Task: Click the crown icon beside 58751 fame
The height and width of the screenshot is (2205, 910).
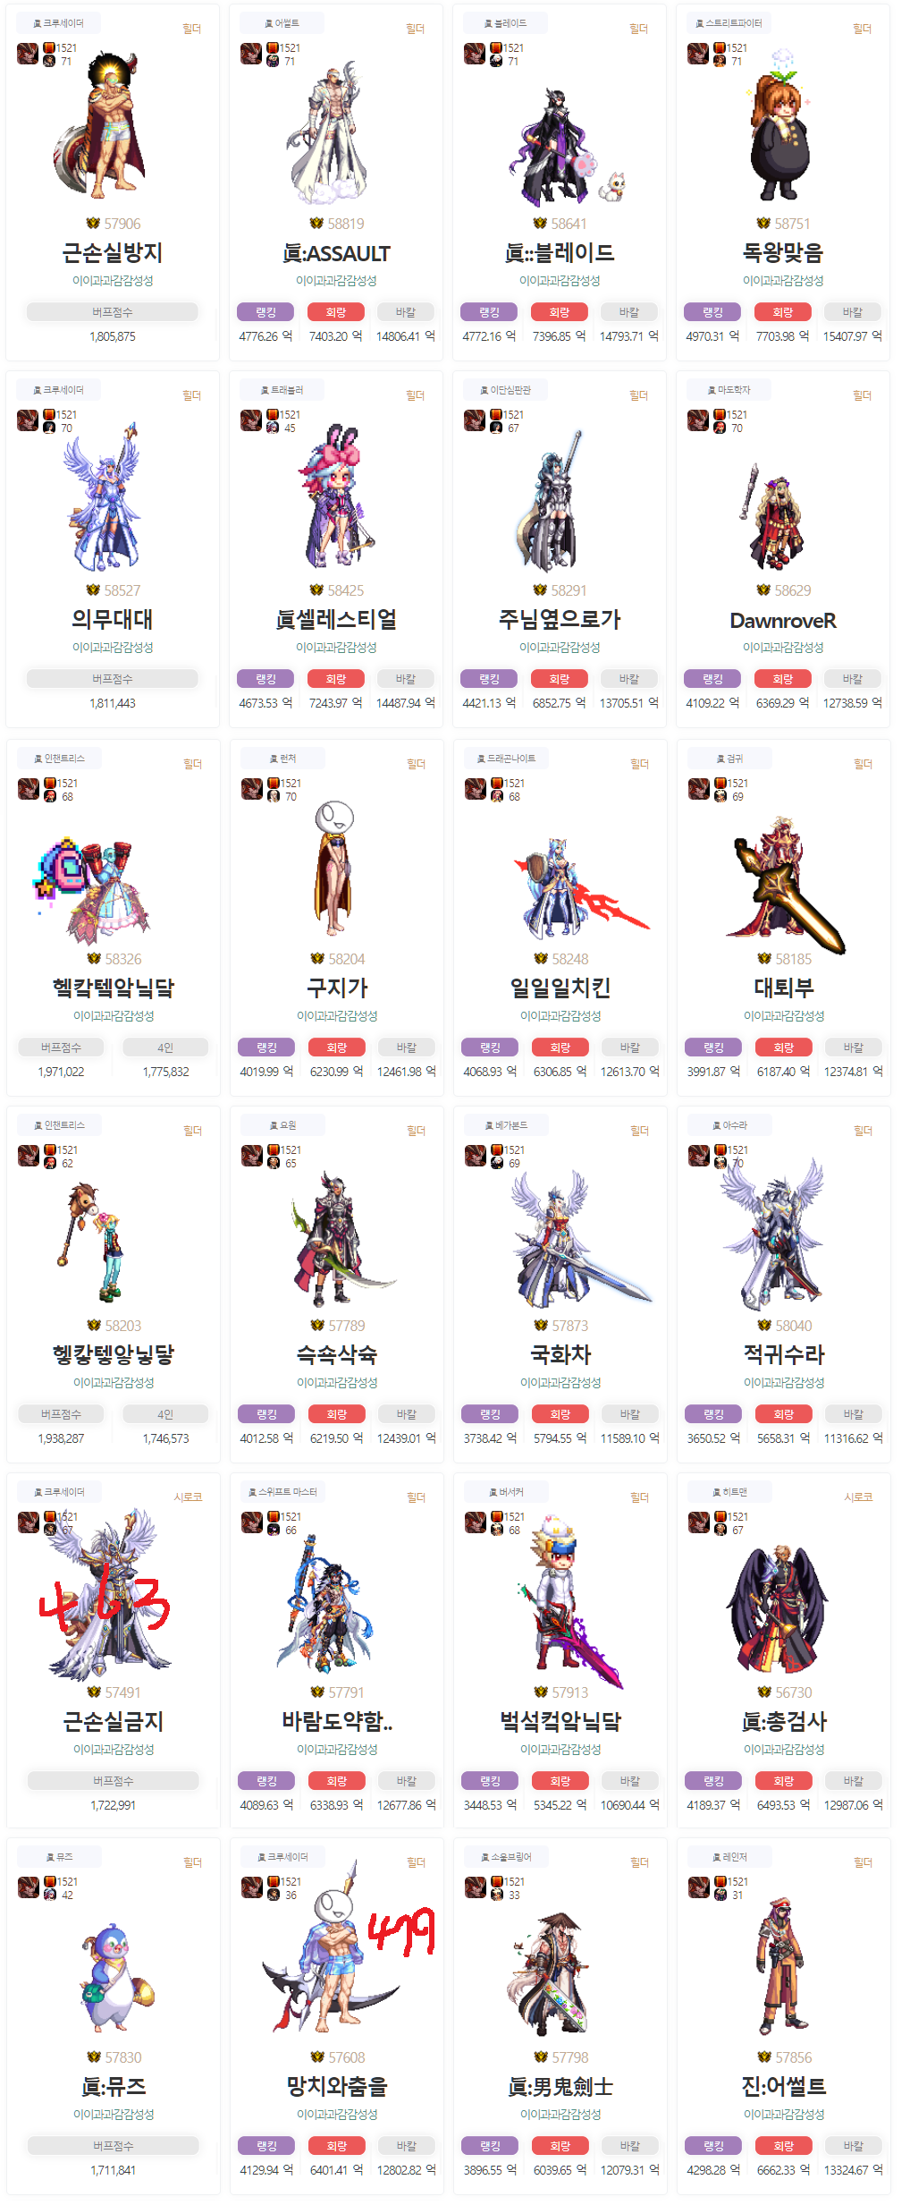Action: 763,224
